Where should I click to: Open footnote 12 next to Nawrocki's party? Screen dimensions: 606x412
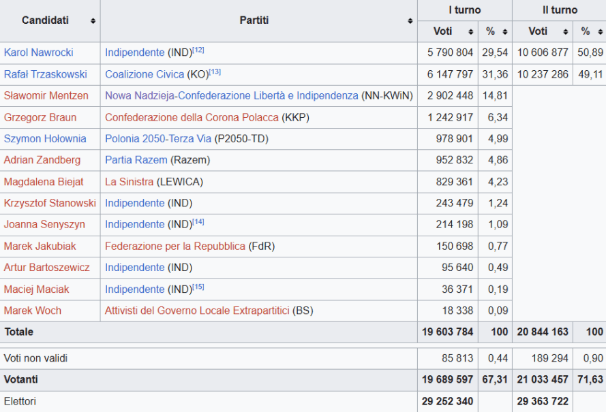coord(198,50)
